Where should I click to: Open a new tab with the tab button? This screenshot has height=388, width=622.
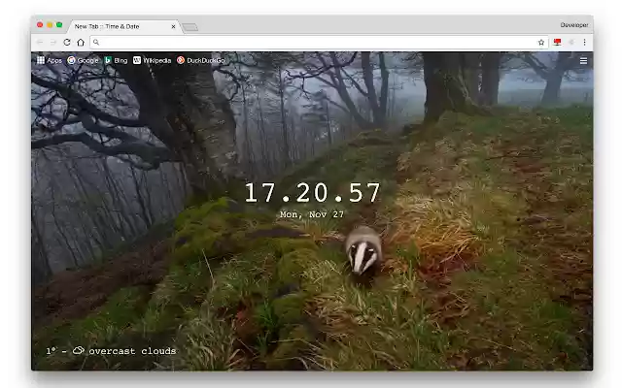tap(190, 27)
